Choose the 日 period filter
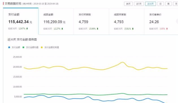Screen dimensions: 178x103 tap(160, 4)
